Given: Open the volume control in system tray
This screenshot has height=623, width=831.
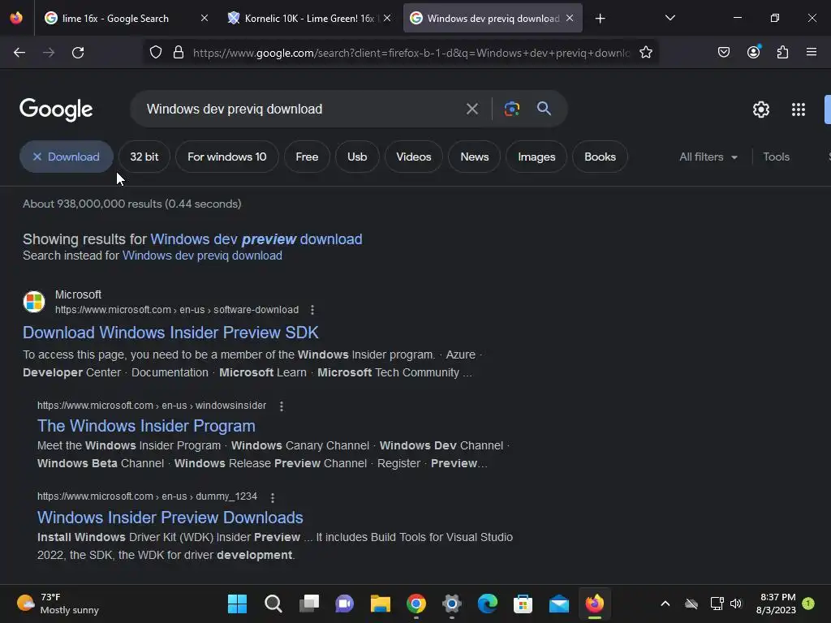Looking at the screenshot, I should pyautogui.click(x=735, y=604).
